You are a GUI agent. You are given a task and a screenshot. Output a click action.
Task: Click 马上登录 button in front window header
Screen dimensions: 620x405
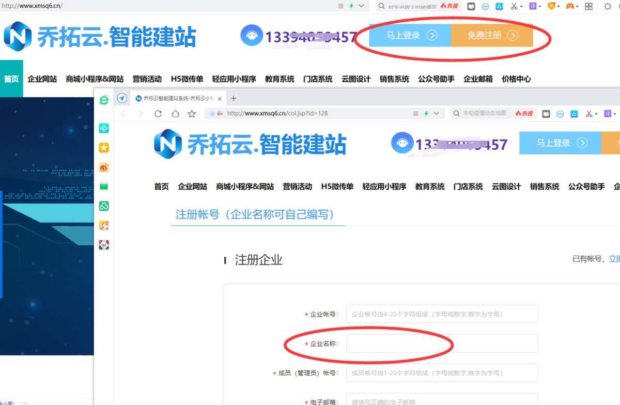(x=561, y=143)
